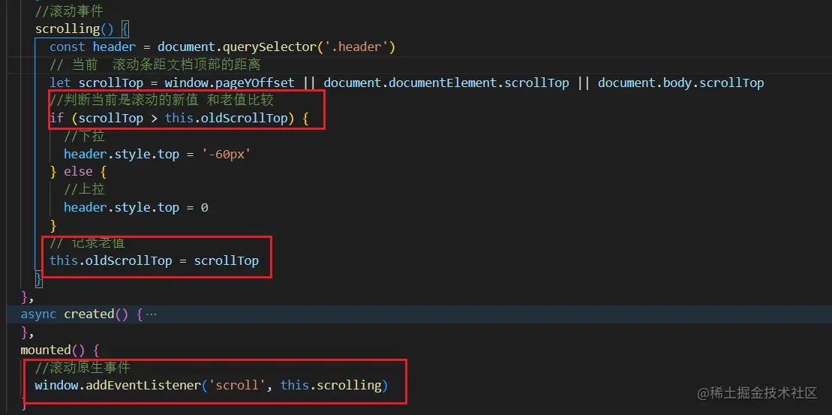Image resolution: width=832 pixels, height=415 pixels.
Task: Click the 'scroll' string argument
Action: (237, 385)
